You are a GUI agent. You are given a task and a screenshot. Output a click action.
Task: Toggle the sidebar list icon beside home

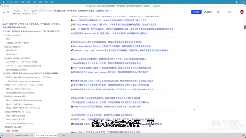[4, 12]
